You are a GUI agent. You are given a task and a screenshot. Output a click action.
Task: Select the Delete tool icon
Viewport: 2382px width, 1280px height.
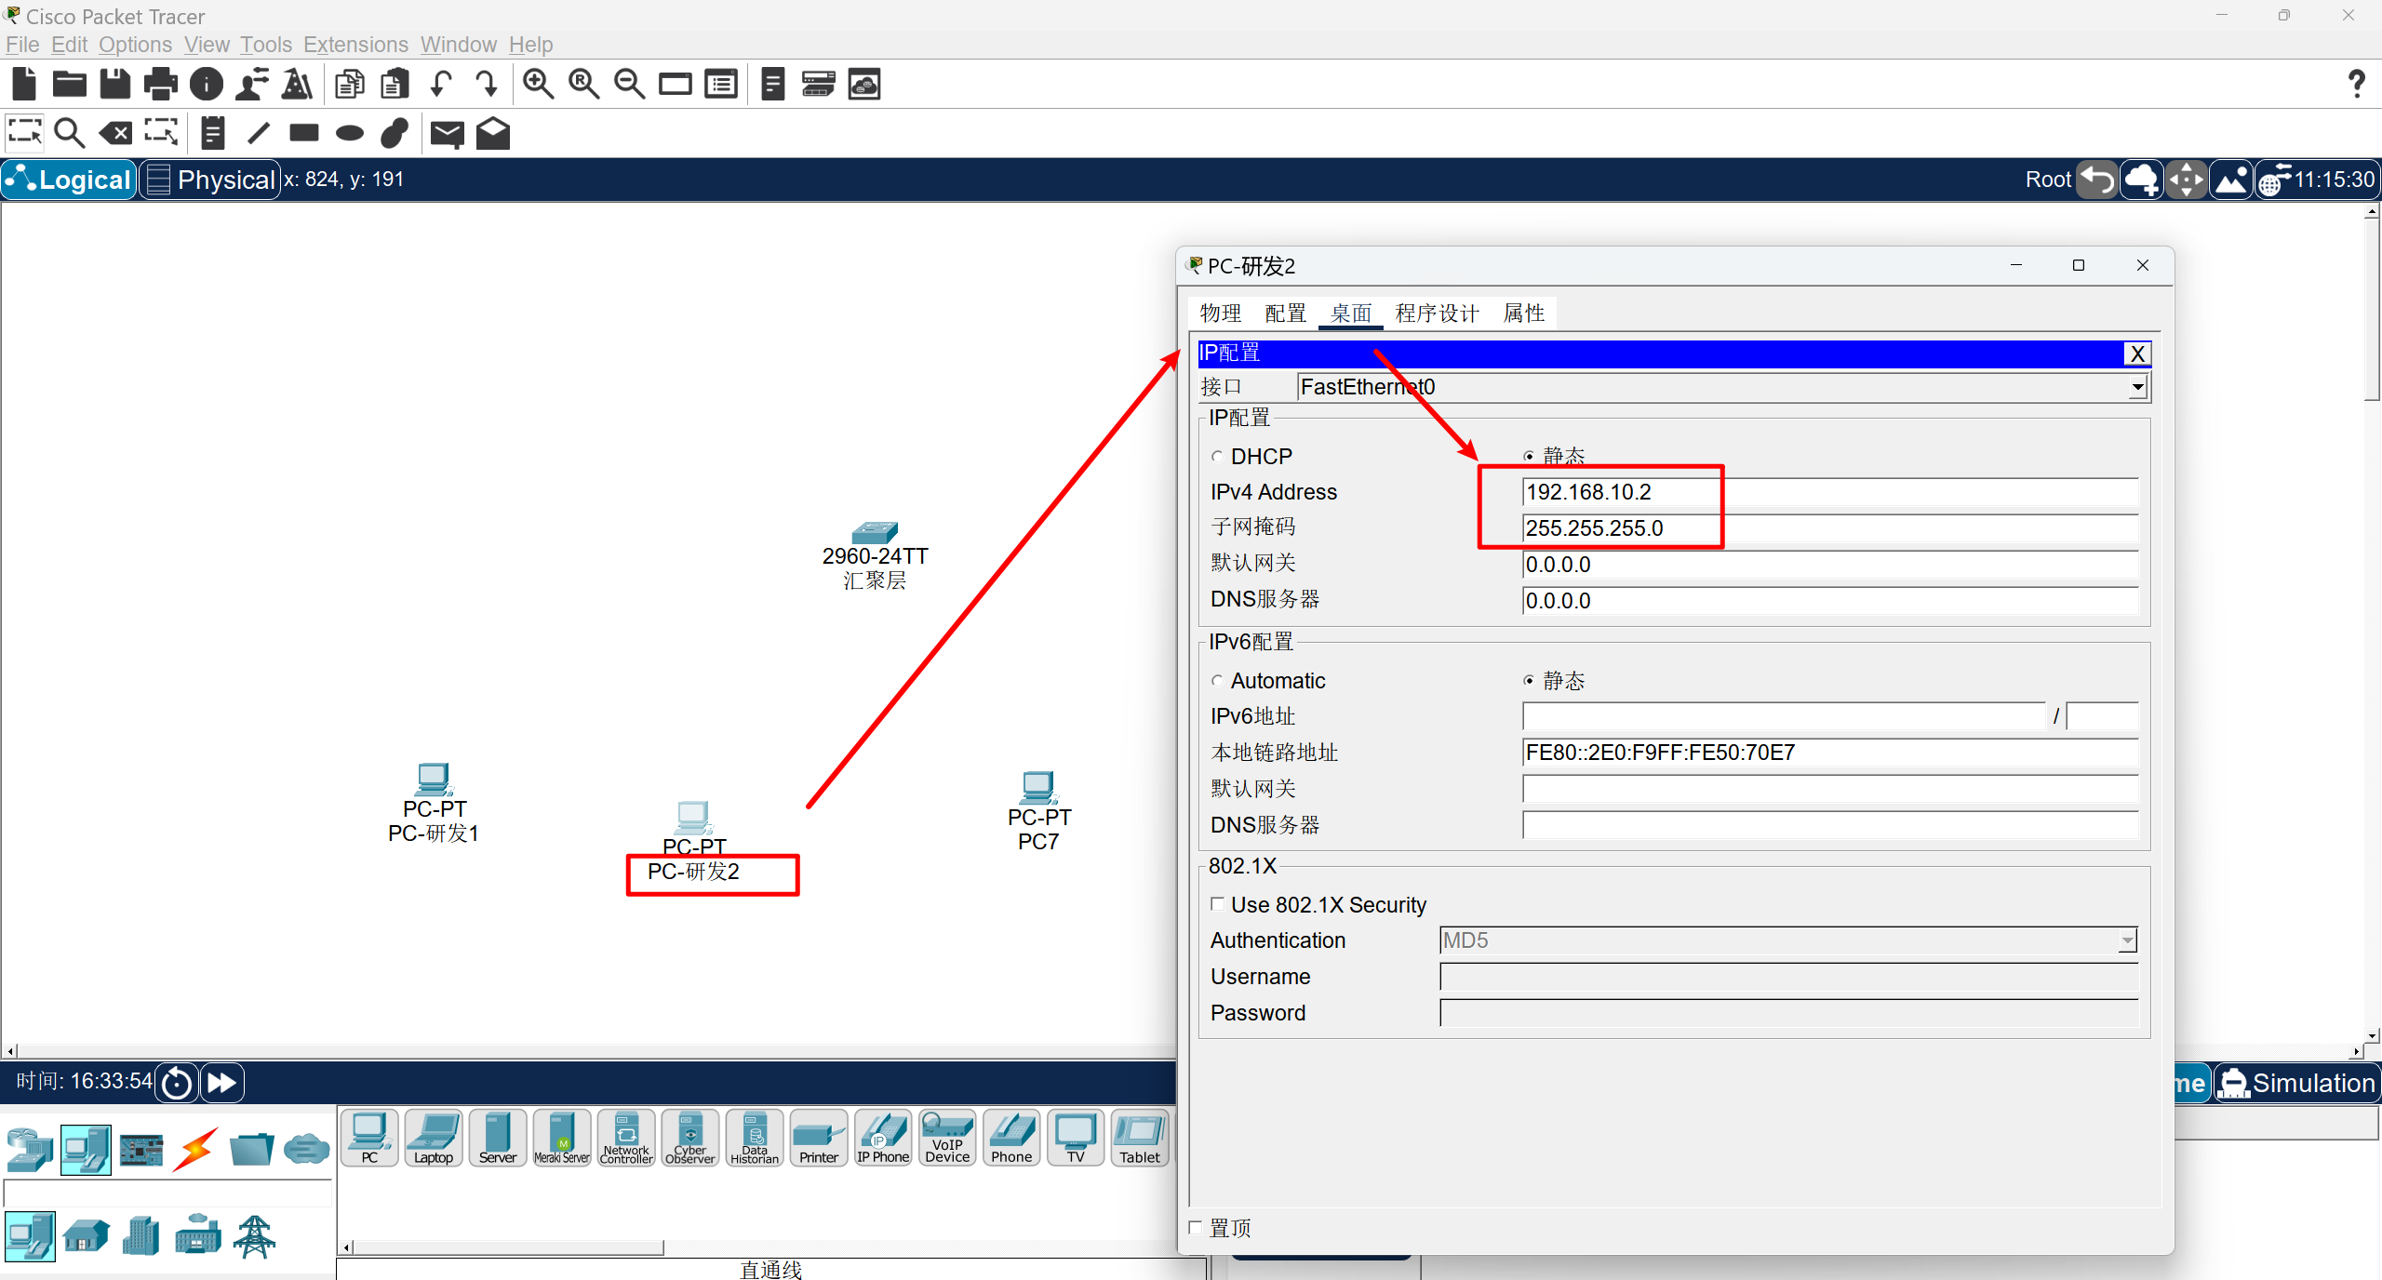point(115,133)
